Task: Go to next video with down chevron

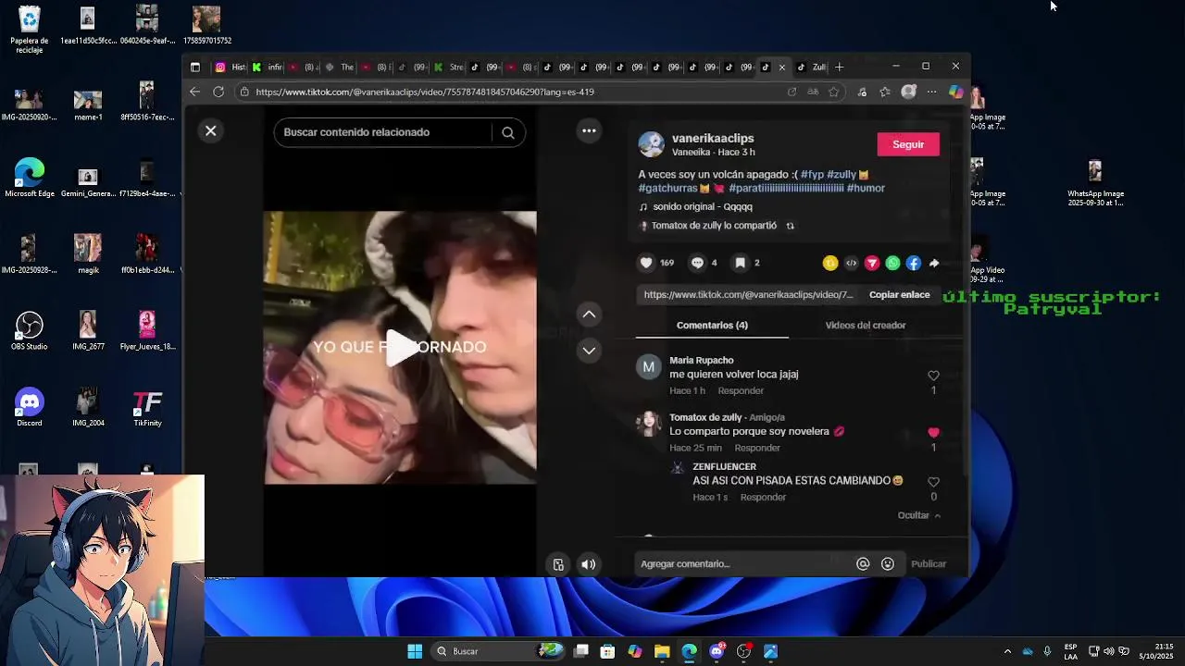Action: pyautogui.click(x=589, y=351)
